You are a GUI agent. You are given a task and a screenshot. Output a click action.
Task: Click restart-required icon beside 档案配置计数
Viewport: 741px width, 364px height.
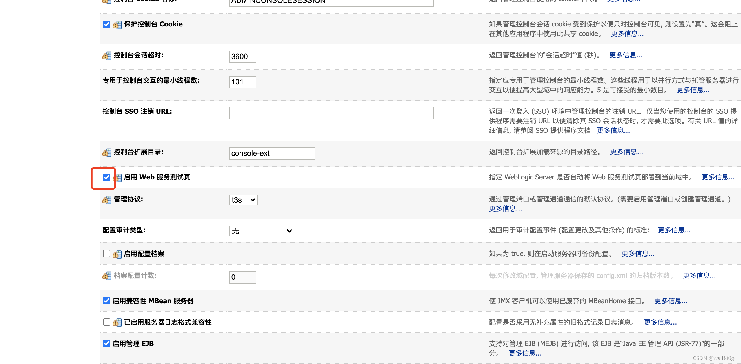pyautogui.click(x=107, y=276)
